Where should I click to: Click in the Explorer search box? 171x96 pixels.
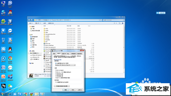(113, 20)
